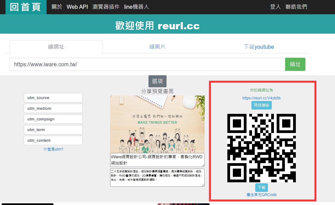Select the 縮網址 tab
The image size is (335, 205).
point(56,47)
